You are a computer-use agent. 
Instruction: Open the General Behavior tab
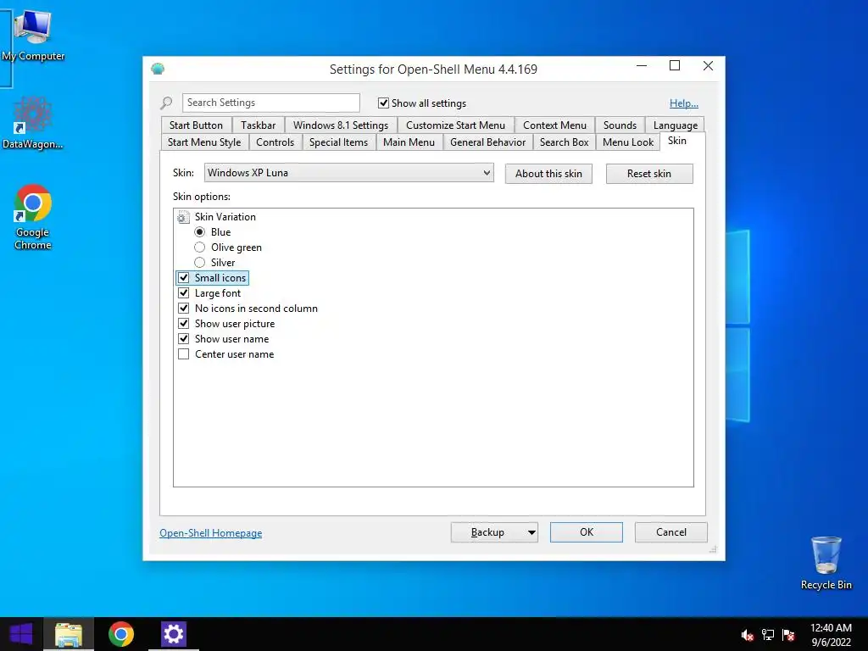click(487, 142)
